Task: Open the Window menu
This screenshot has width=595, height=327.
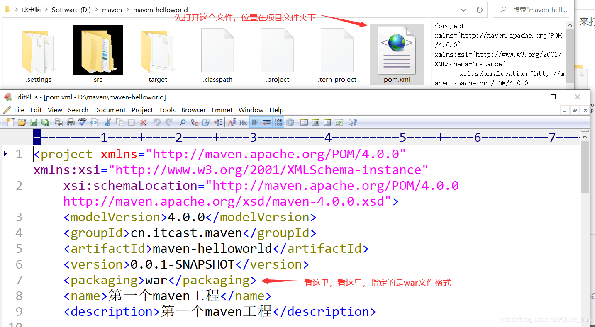Action: [x=251, y=110]
